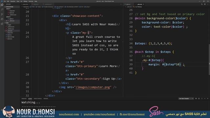Open the Terminal menu
The image size is (210, 118).
pyautogui.click(x=31, y=1)
